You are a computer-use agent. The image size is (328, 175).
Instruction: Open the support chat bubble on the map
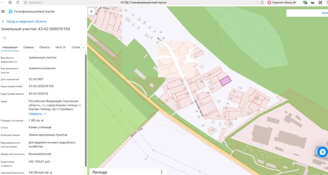click(x=322, y=152)
